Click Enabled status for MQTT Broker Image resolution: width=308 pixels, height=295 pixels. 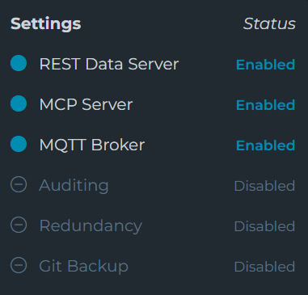pos(265,145)
